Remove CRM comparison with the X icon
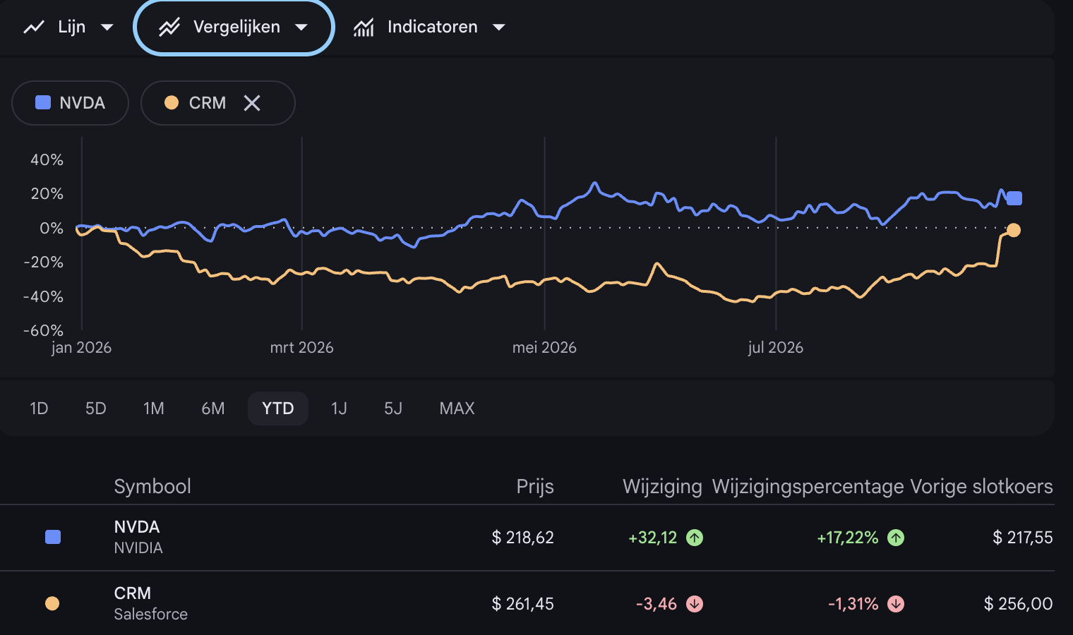This screenshot has width=1073, height=635. click(252, 103)
